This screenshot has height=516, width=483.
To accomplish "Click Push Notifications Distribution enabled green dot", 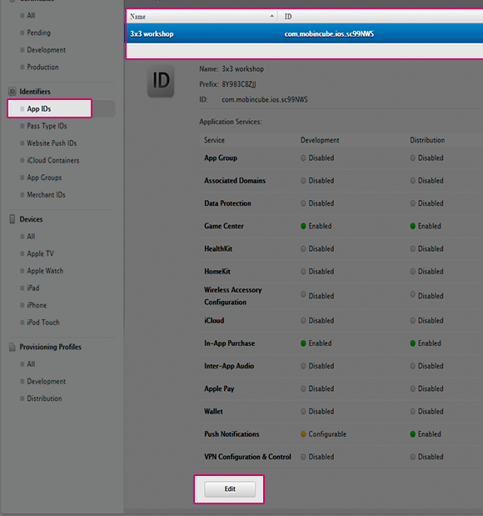I will [x=413, y=434].
